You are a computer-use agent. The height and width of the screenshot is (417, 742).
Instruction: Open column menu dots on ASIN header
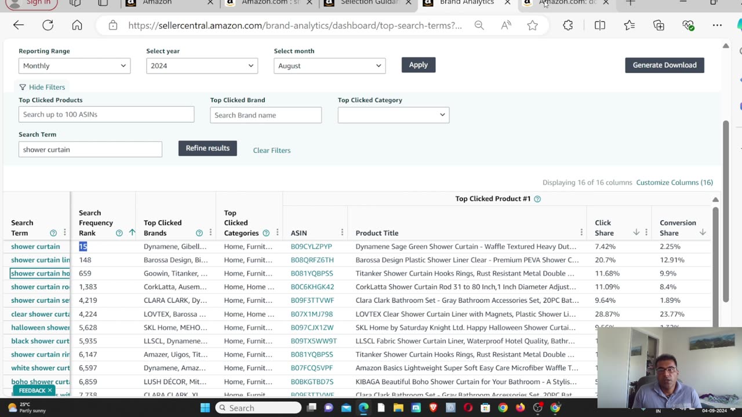pos(342,233)
